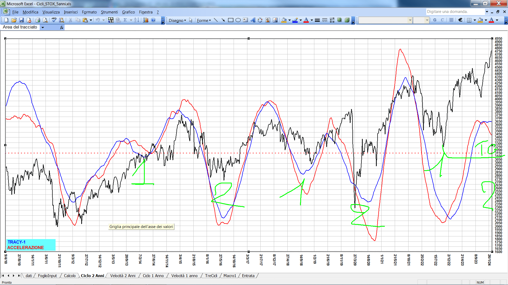Click Drawing fill color bucket swatch
The image size is (508, 285).
284,20
